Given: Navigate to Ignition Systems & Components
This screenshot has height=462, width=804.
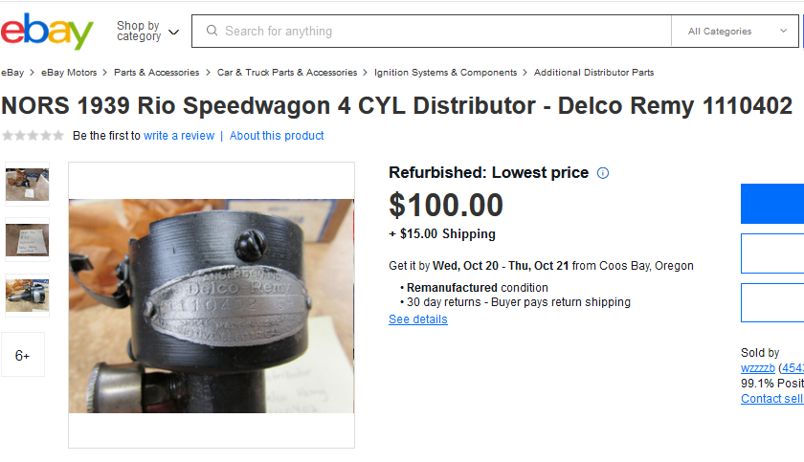Looking at the screenshot, I should click(x=445, y=73).
